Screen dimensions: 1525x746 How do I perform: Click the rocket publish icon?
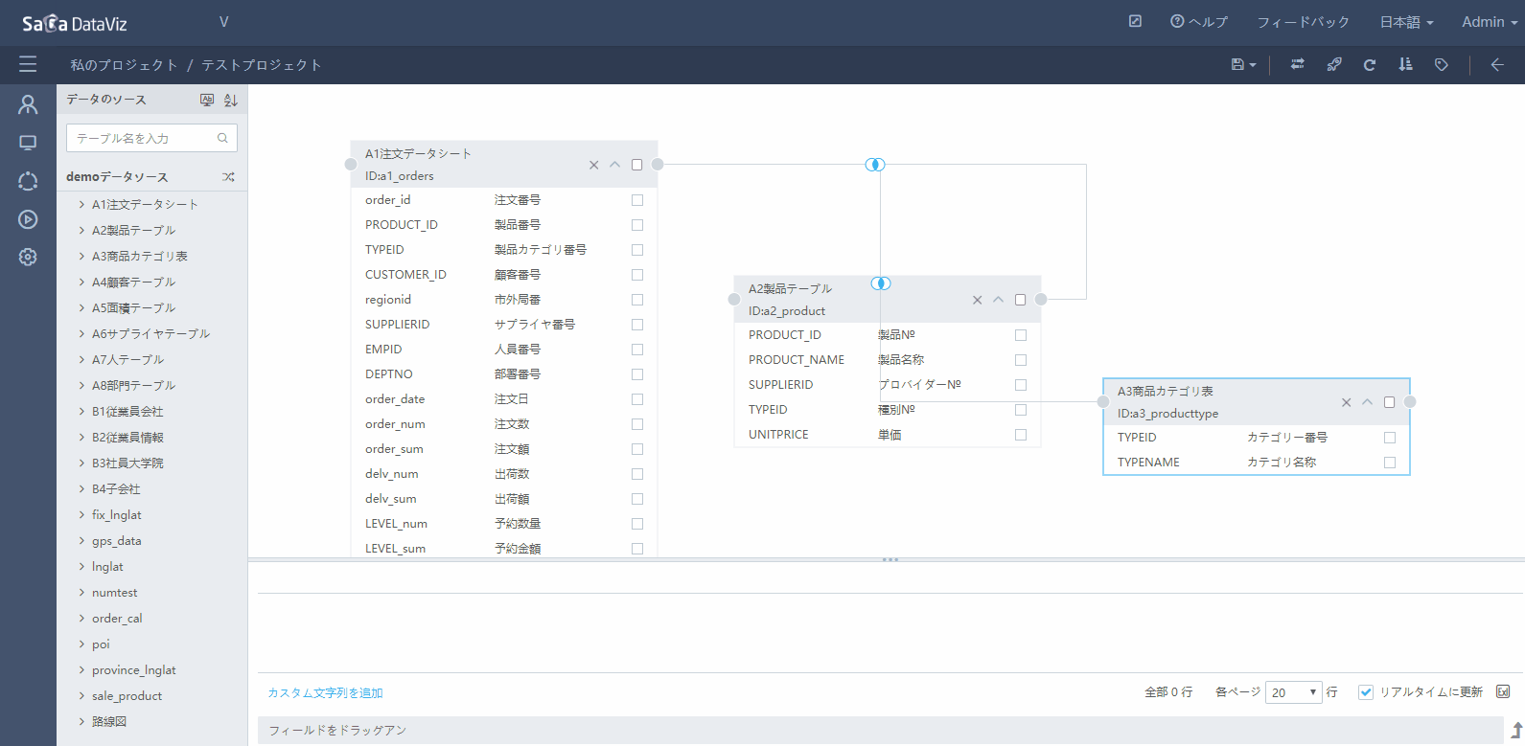tap(1333, 64)
